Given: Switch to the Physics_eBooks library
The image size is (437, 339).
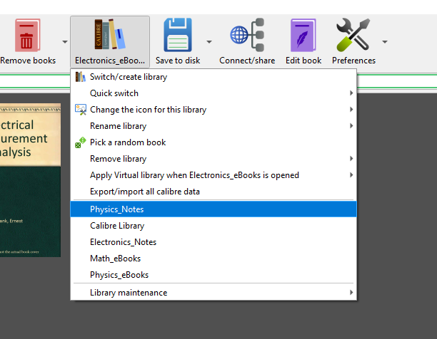Looking at the screenshot, I should click(214, 275).
